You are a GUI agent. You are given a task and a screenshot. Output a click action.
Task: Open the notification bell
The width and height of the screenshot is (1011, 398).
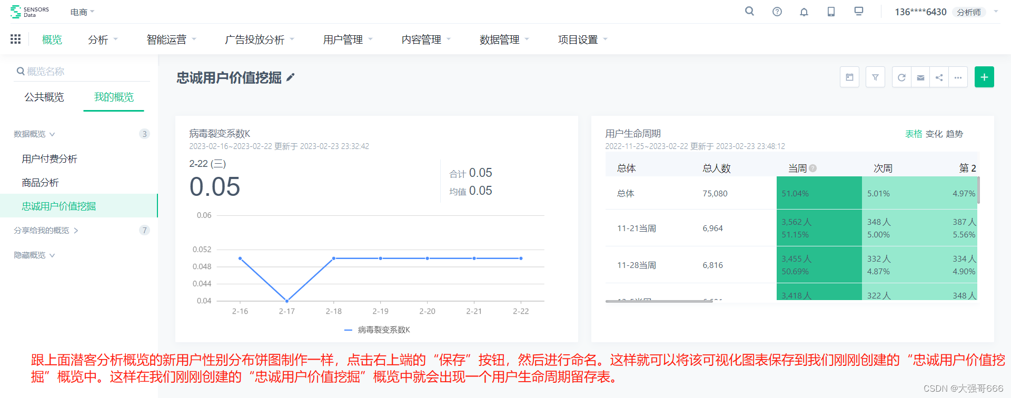[804, 12]
